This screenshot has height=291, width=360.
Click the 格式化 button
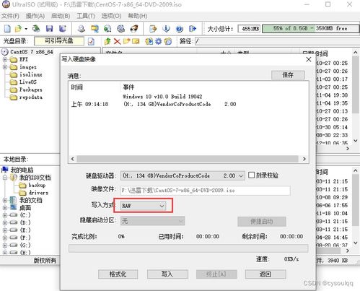pos(118,274)
